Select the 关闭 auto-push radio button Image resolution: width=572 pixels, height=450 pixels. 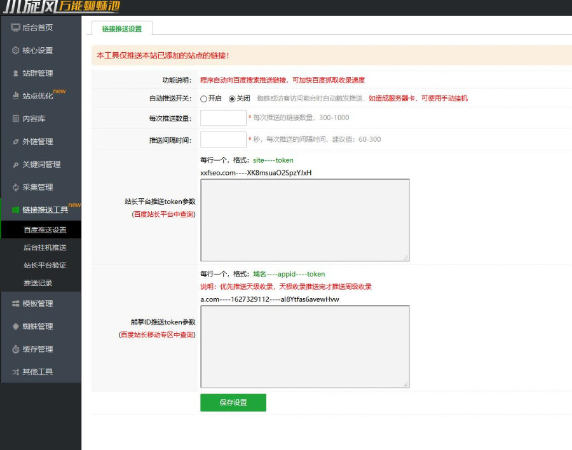point(232,99)
